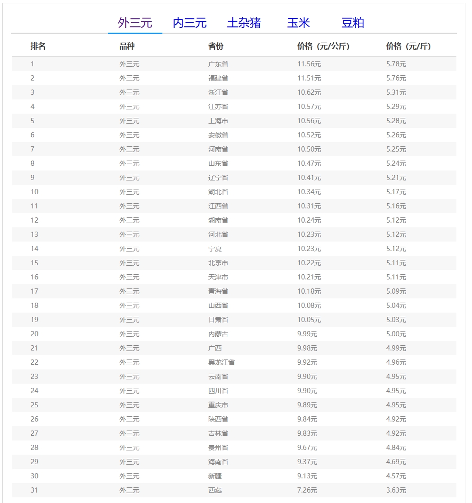The height and width of the screenshot is (503, 472).
Task: Select the 5.09元 price for 青海省
Action: (x=396, y=291)
